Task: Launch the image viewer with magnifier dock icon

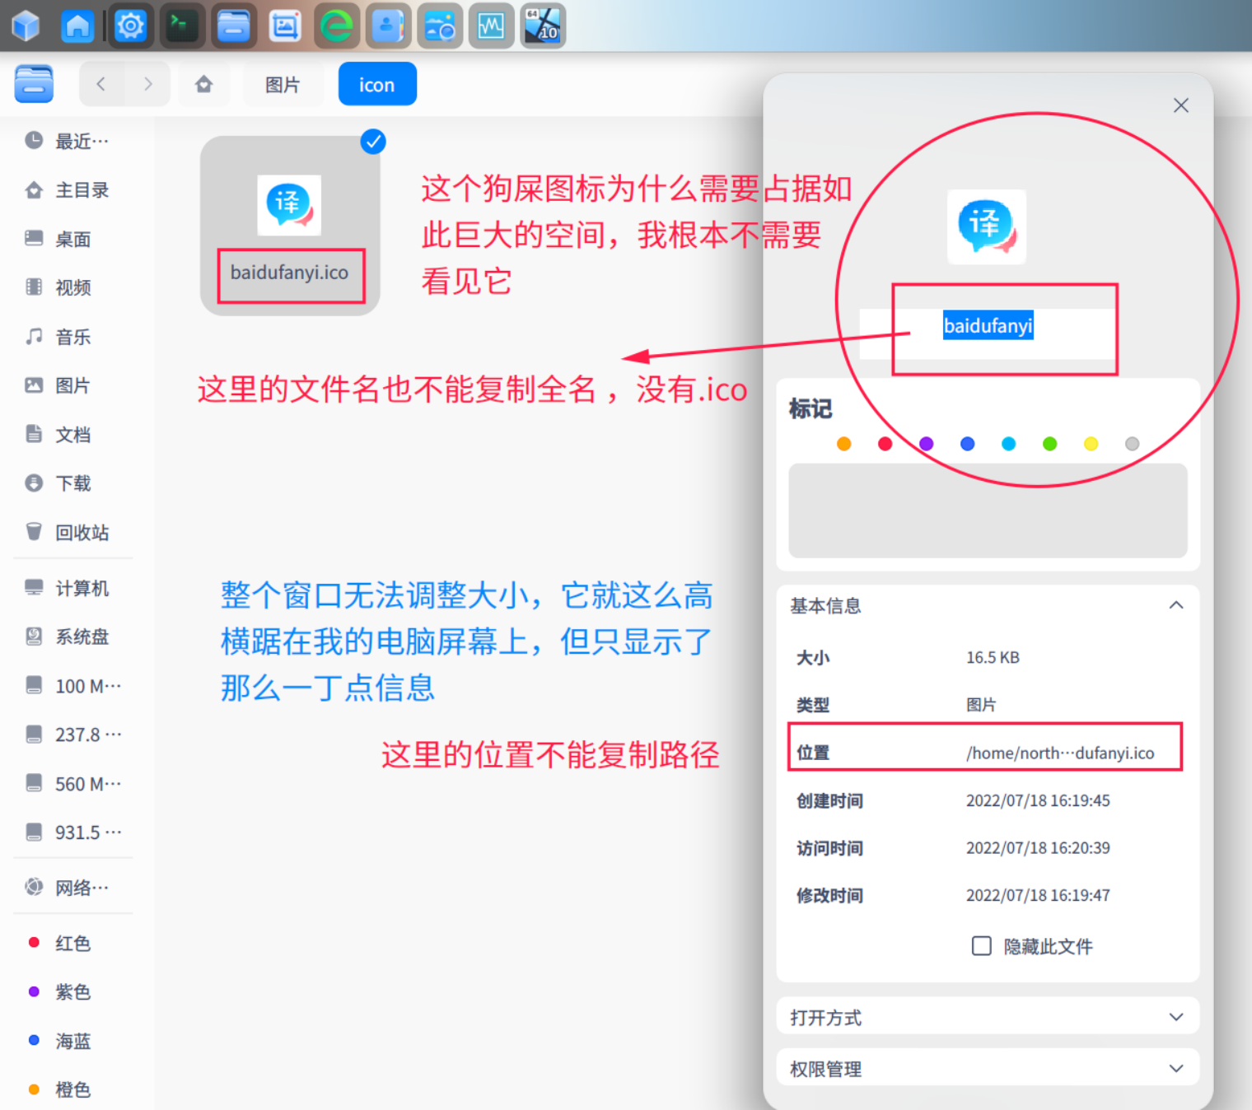Action: (x=440, y=26)
